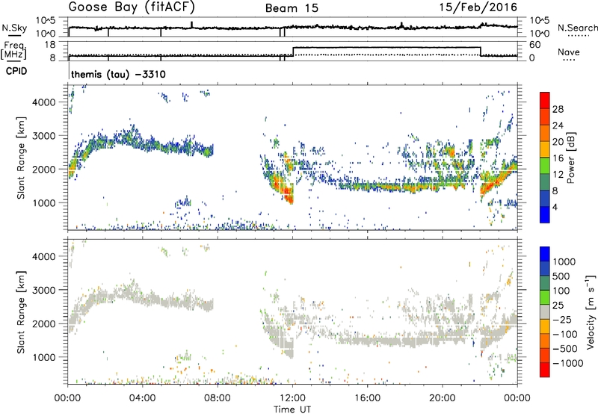Click the '-1000' value on velocity colorbar
This screenshot has width=598, height=414.
[x=568, y=363]
